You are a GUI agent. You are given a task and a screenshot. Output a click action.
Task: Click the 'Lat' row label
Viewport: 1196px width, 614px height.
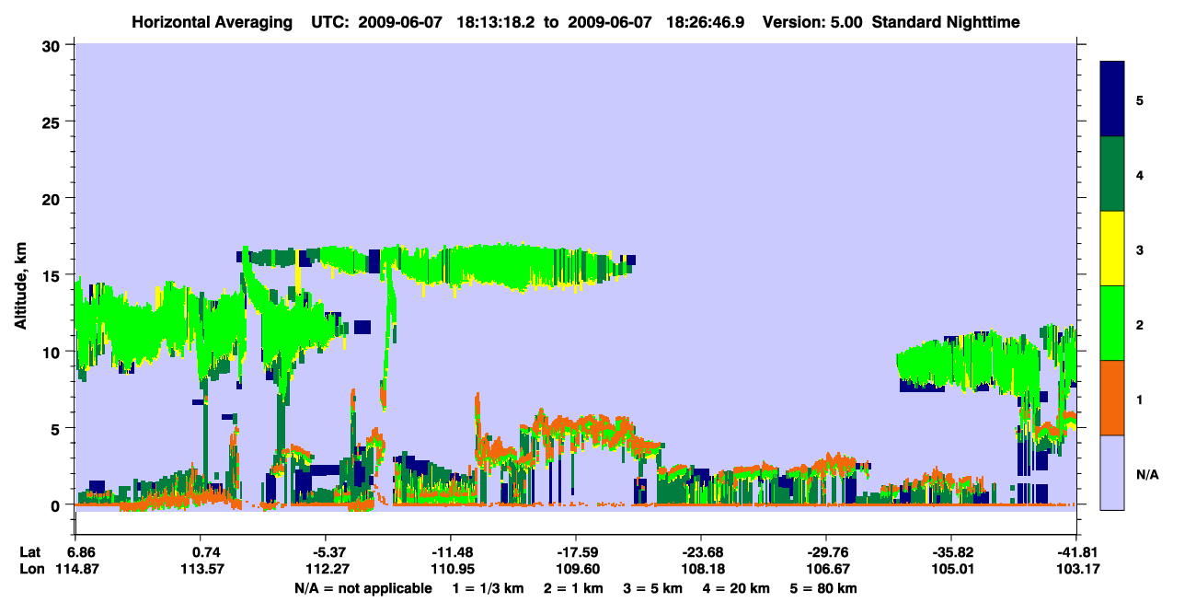[30, 552]
